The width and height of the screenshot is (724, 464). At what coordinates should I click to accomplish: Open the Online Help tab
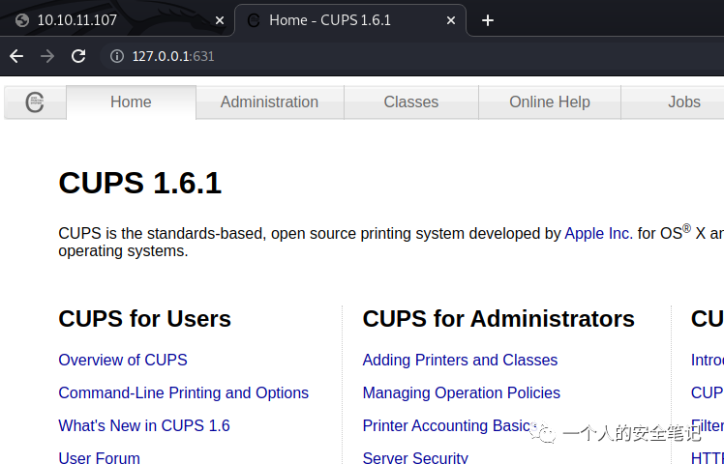coord(550,101)
